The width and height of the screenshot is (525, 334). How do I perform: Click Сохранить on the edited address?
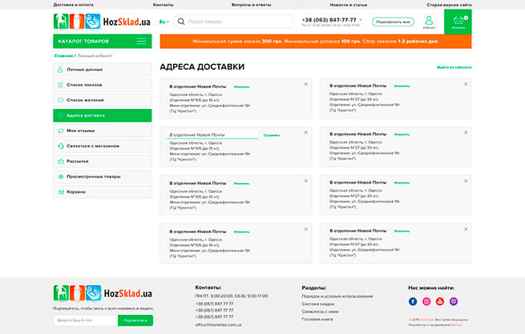click(272, 135)
